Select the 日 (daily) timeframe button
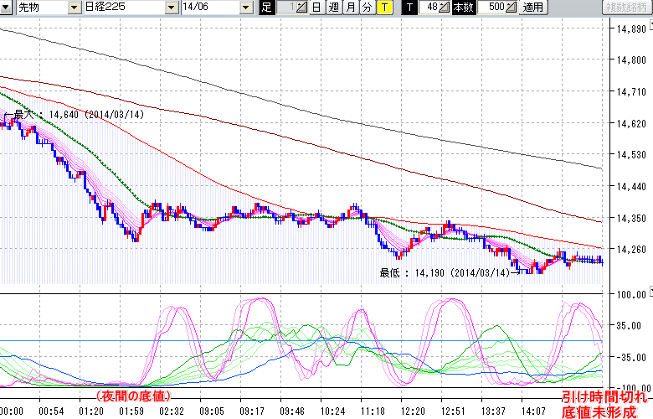Screen dimensions: 653x419 pyautogui.click(x=316, y=8)
